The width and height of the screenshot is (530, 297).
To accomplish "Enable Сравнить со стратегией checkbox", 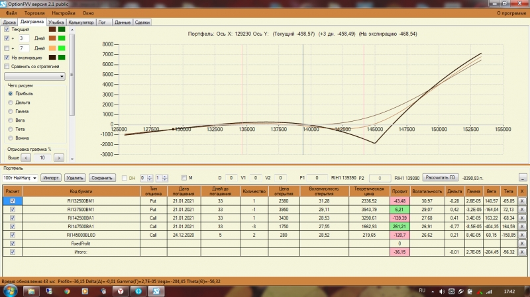I will click(x=7, y=67).
